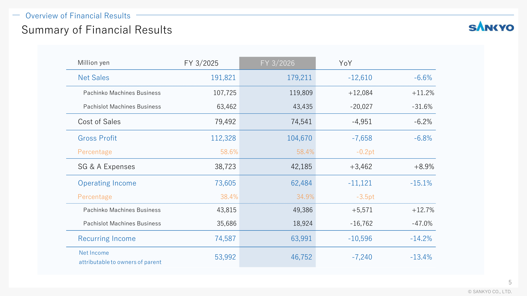527x296 pixels.
Task: Click the -14.2% figure
Action: (421, 238)
